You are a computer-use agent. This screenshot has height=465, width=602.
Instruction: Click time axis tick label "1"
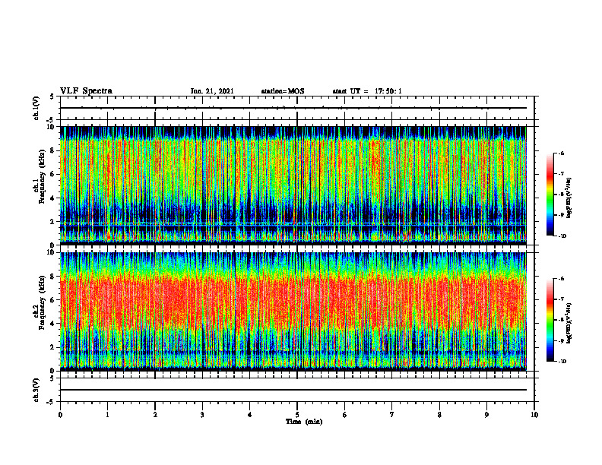coord(107,415)
